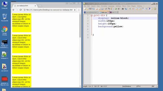Click the Zoom In icon in Notepad++

(x=130, y=9)
